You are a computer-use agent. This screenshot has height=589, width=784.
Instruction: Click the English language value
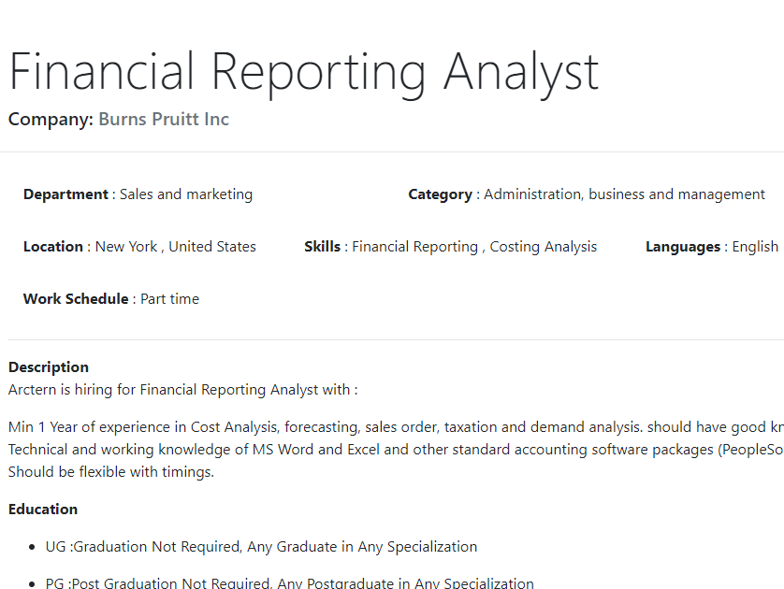click(755, 247)
